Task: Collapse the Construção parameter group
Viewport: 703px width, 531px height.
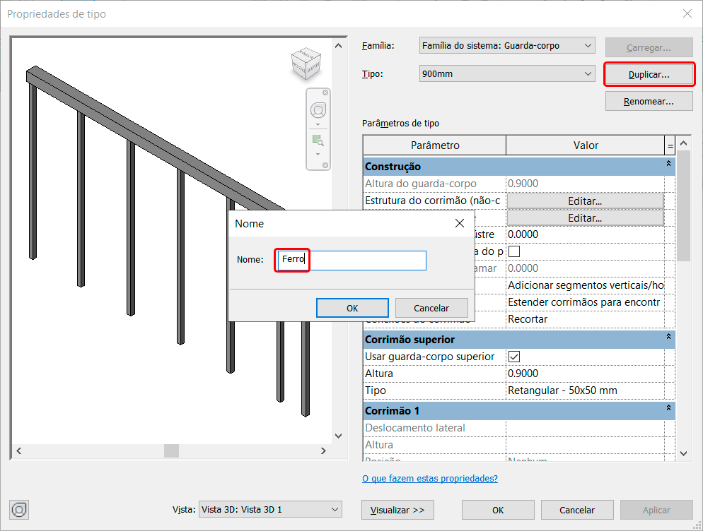Action: click(x=668, y=166)
